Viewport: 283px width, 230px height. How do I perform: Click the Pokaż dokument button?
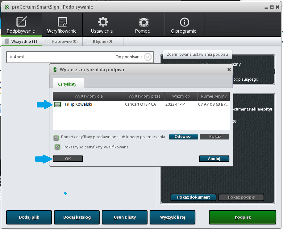coord(194,197)
